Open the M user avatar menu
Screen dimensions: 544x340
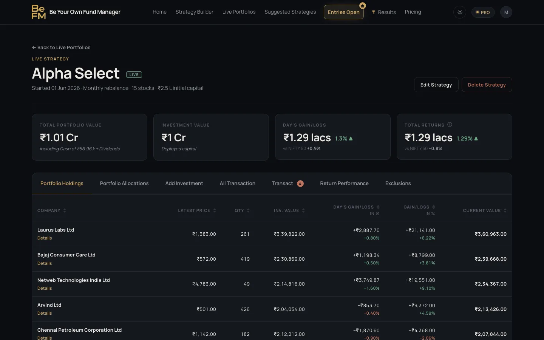[x=506, y=12]
